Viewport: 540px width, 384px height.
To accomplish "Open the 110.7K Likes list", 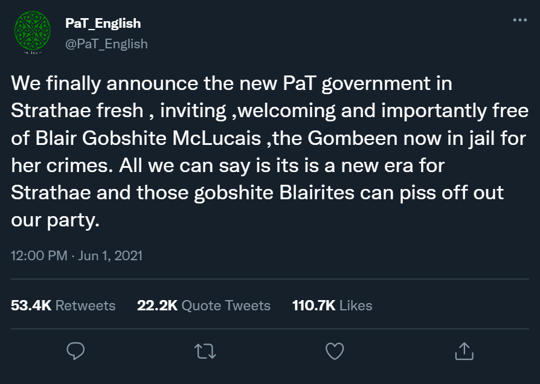I will [332, 306].
